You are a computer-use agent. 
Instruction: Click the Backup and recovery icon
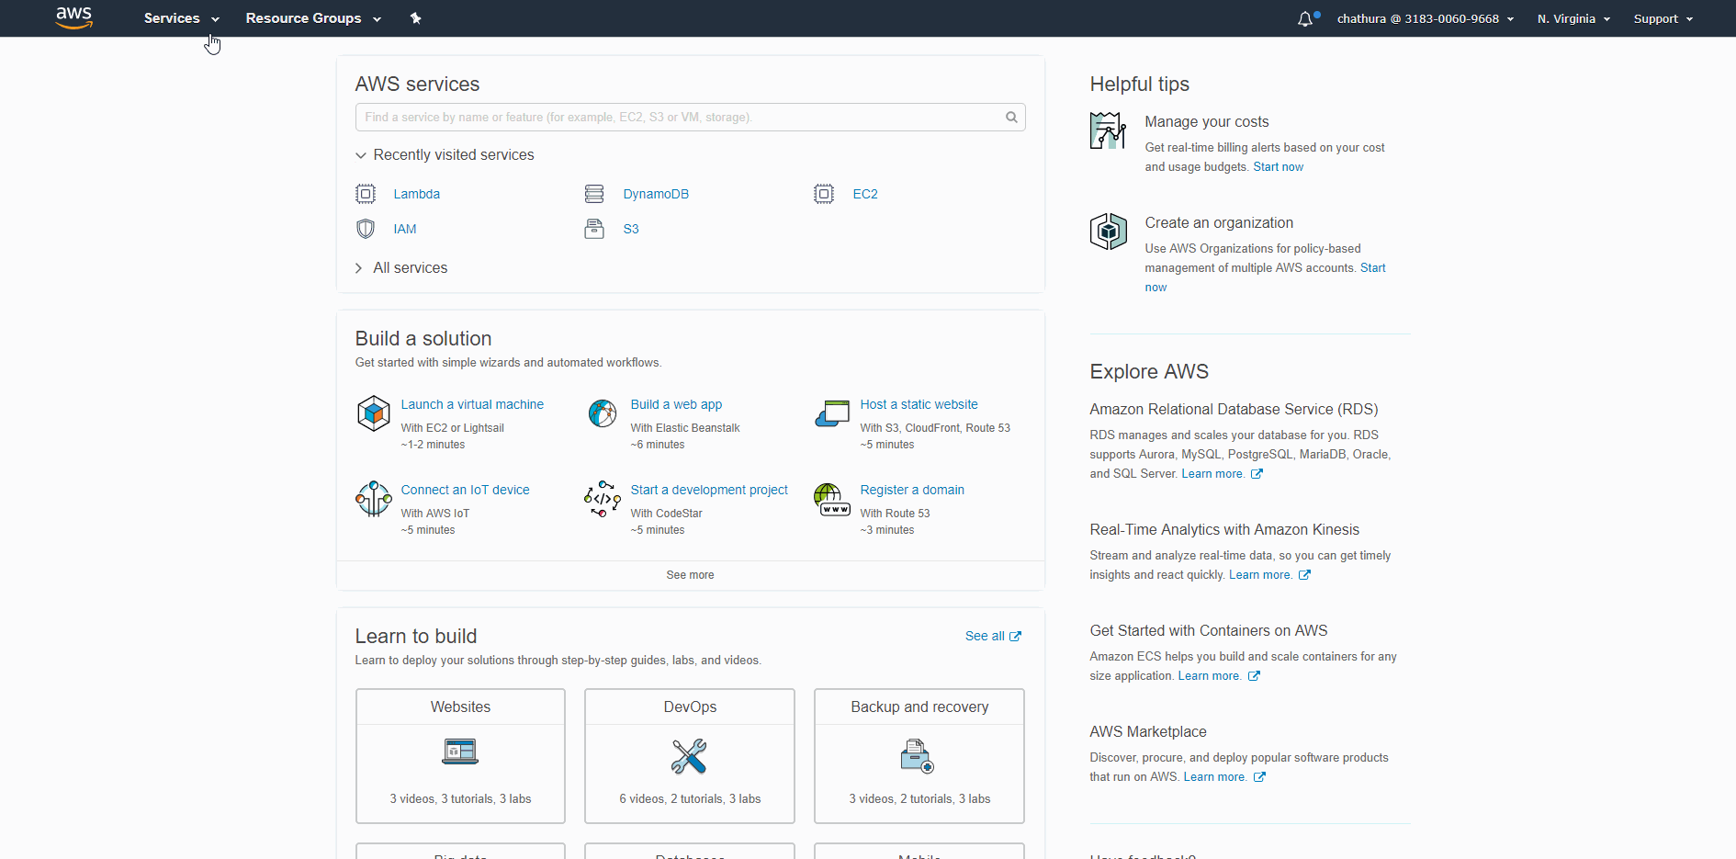pos(918,756)
